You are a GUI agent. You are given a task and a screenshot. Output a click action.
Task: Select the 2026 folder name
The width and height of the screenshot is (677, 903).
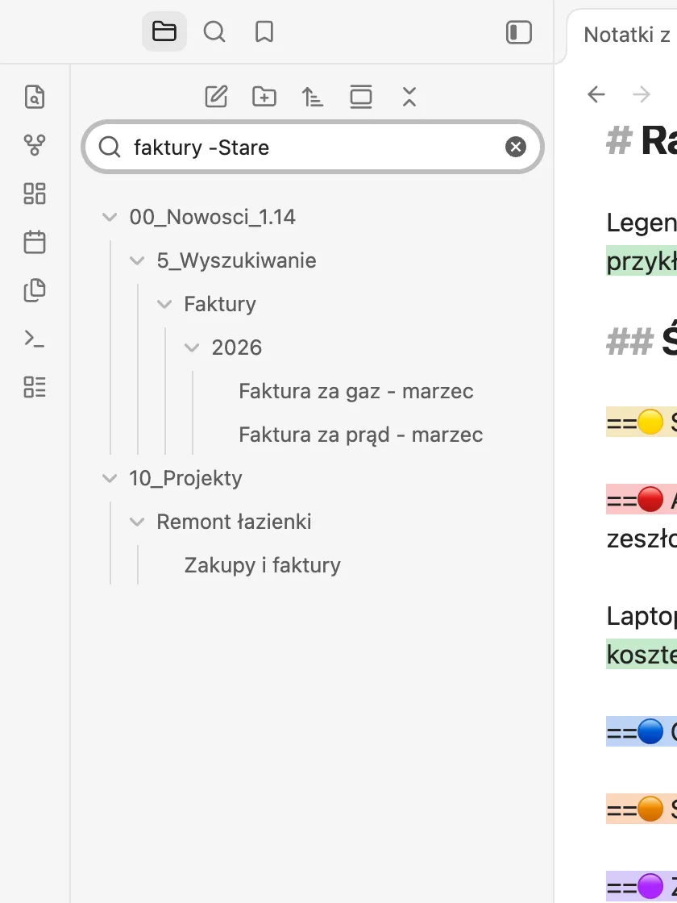[x=237, y=347]
